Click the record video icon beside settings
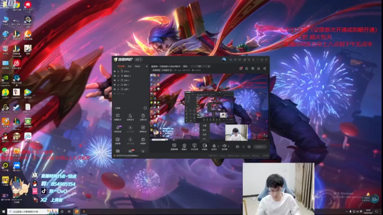The width and height of the screenshot is (383, 215). tap(237, 147)
